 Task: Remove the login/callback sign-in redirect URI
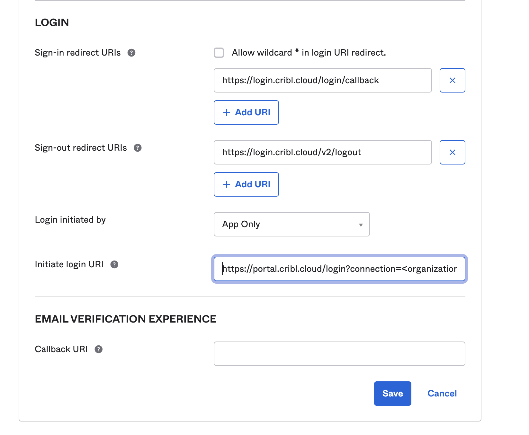tap(452, 80)
